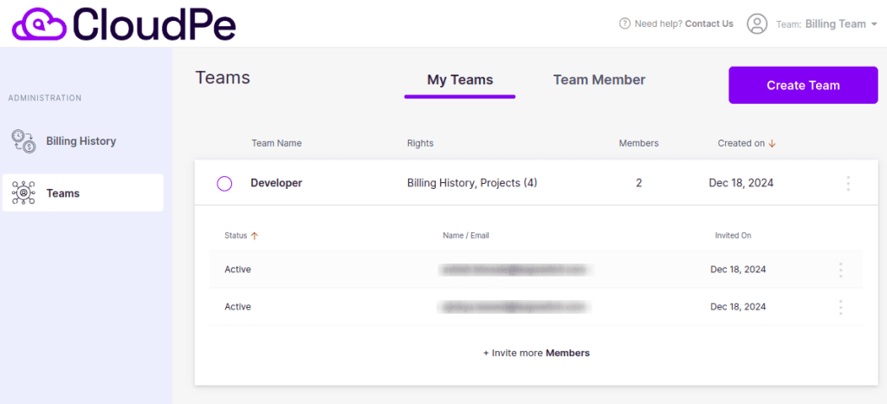Expand the Billing Team dropdown arrow
This screenshot has height=404, width=887.
pos(874,24)
